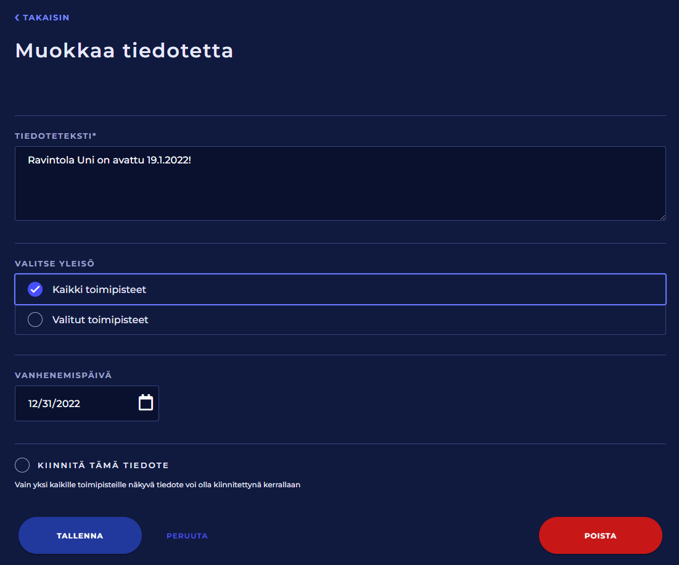This screenshot has width=679, height=565.
Task: Click the checkmark icon beside Kaikki toimipisteet
Action: [35, 289]
